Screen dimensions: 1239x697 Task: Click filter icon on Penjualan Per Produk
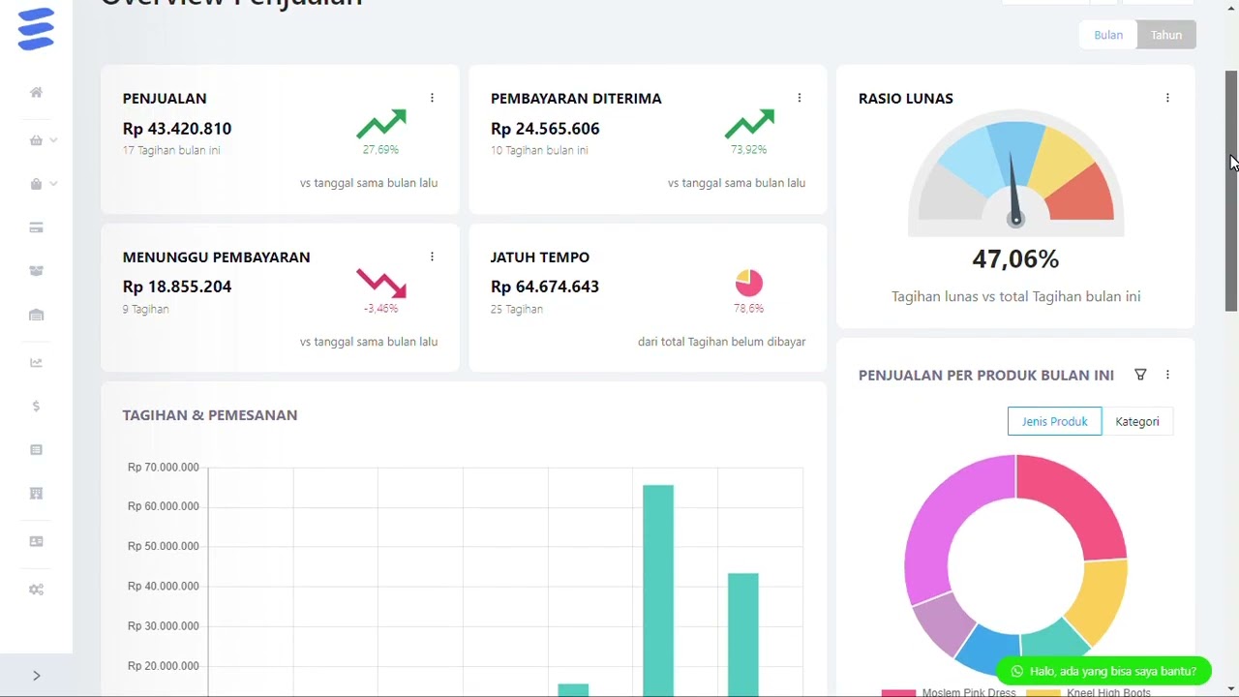[x=1140, y=375]
